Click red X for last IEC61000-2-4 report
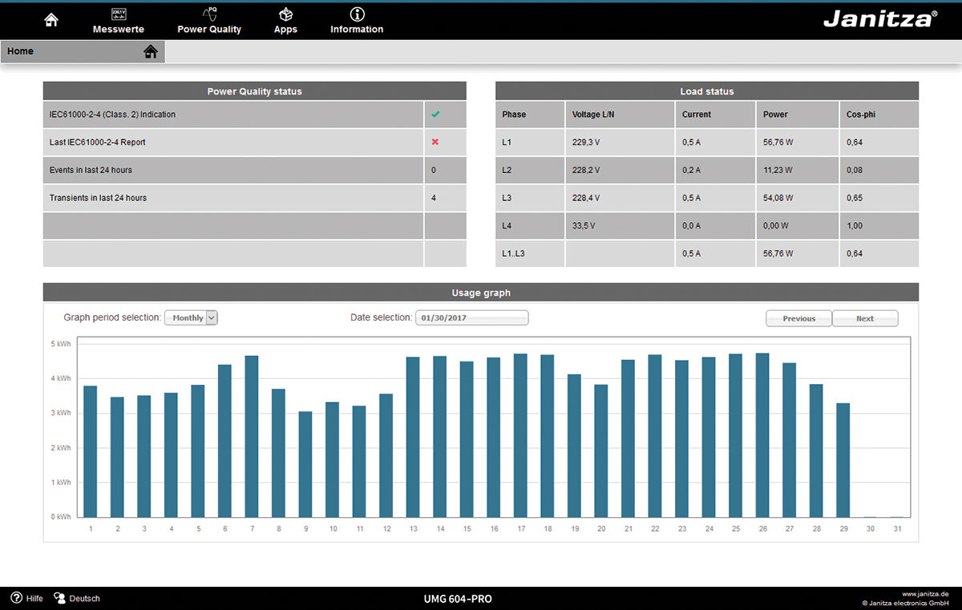 435,142
